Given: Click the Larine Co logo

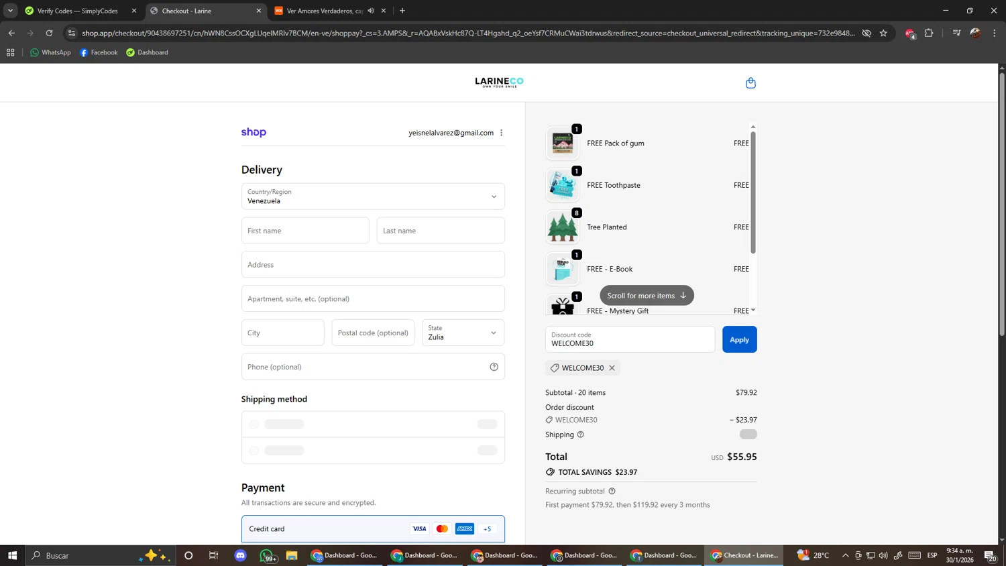Looking at the screenshot, I should (x=499, y=82).
